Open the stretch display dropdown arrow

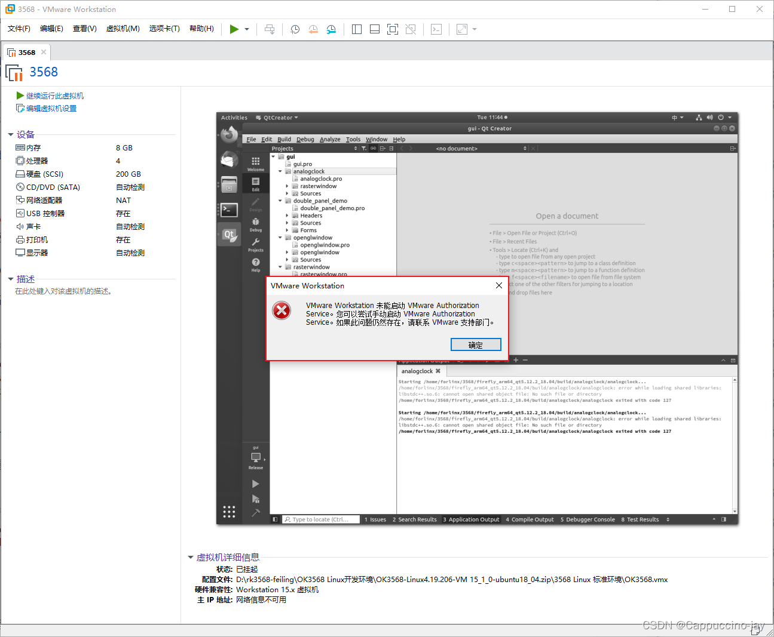pos(475,29)
